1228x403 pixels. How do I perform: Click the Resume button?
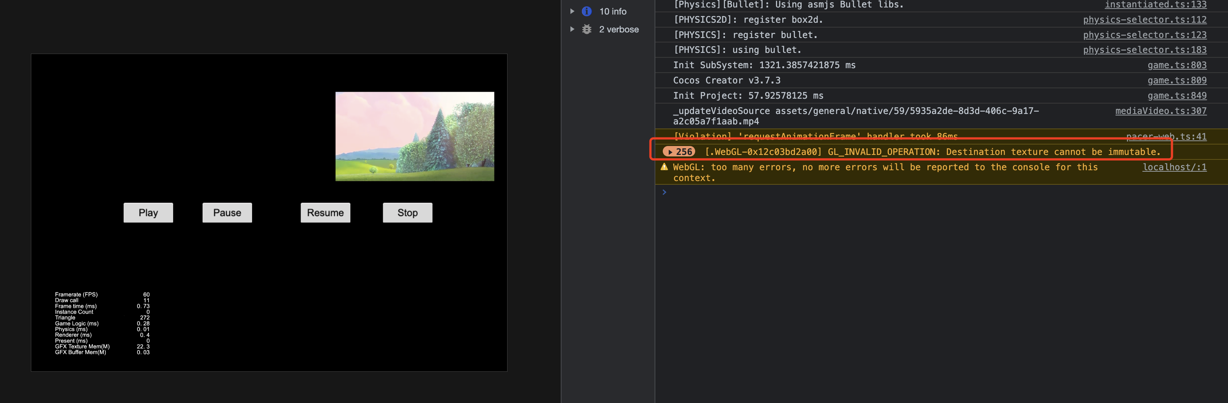[325, 213]
